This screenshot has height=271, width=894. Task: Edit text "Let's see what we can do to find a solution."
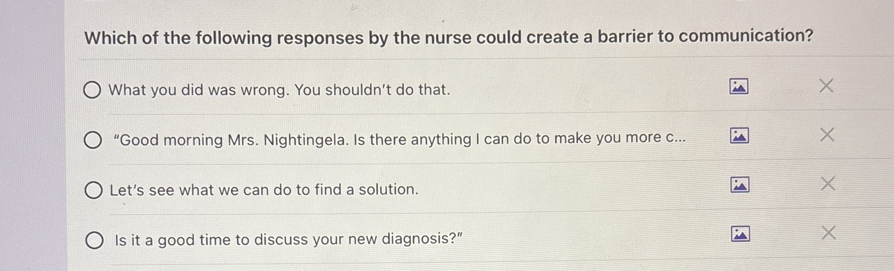coord(264,190)
